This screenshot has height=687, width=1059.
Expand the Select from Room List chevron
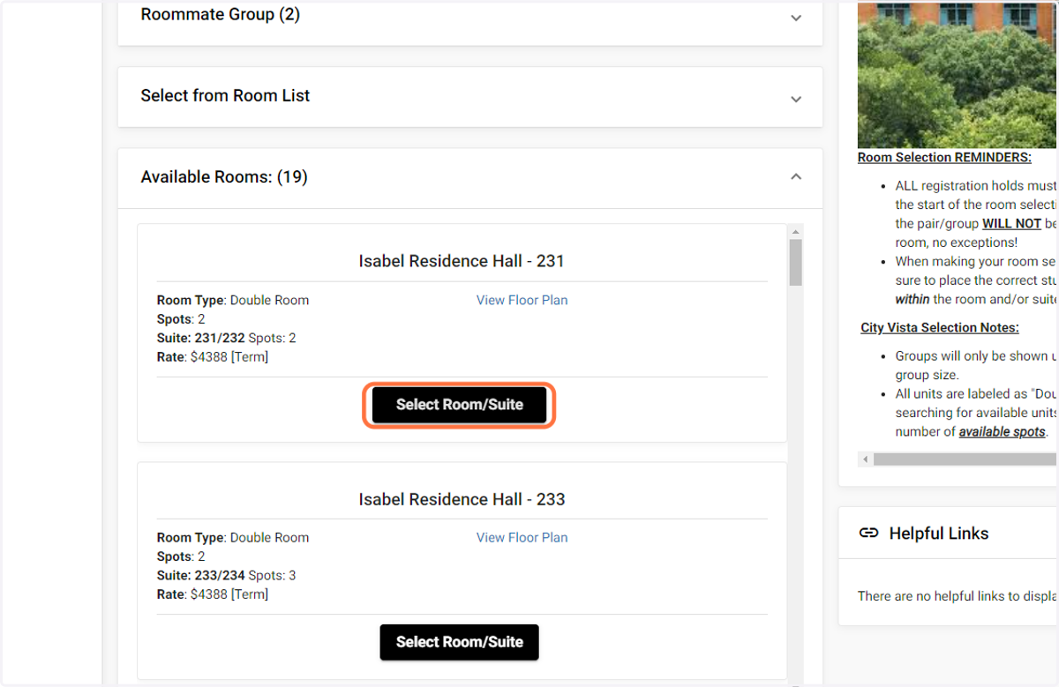[796, 99]
